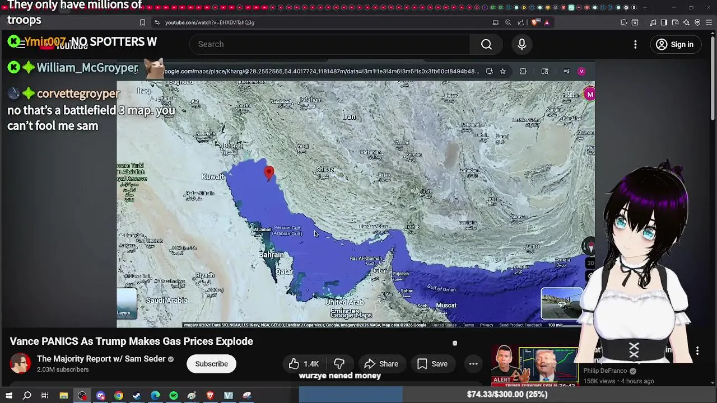Open The Majority Report w/ Sam Seder channel link

(x=101, y=359)
